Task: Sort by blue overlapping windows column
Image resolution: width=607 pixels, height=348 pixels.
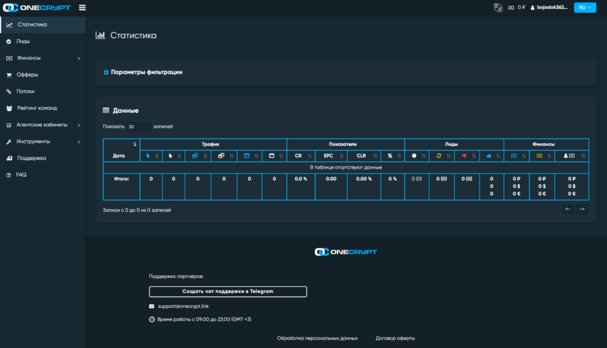Action: 198,155
